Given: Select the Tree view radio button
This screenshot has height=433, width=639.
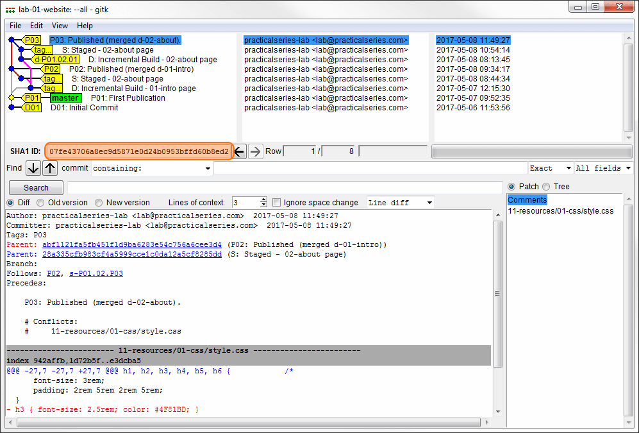Looking at the screenshot, I should pyautogui.click(x=546, y=187).
